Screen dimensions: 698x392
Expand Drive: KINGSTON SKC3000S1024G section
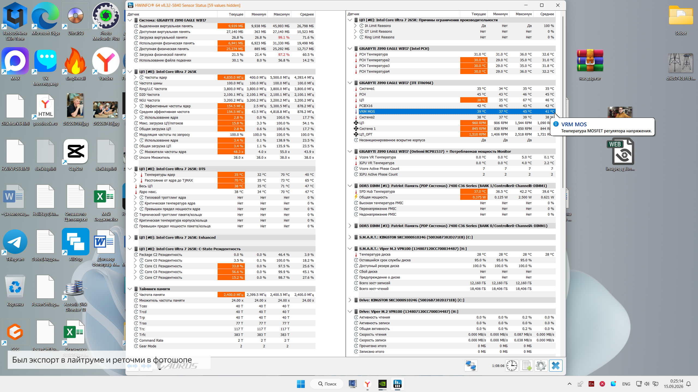pyautogui.click(x=350, y=300)
